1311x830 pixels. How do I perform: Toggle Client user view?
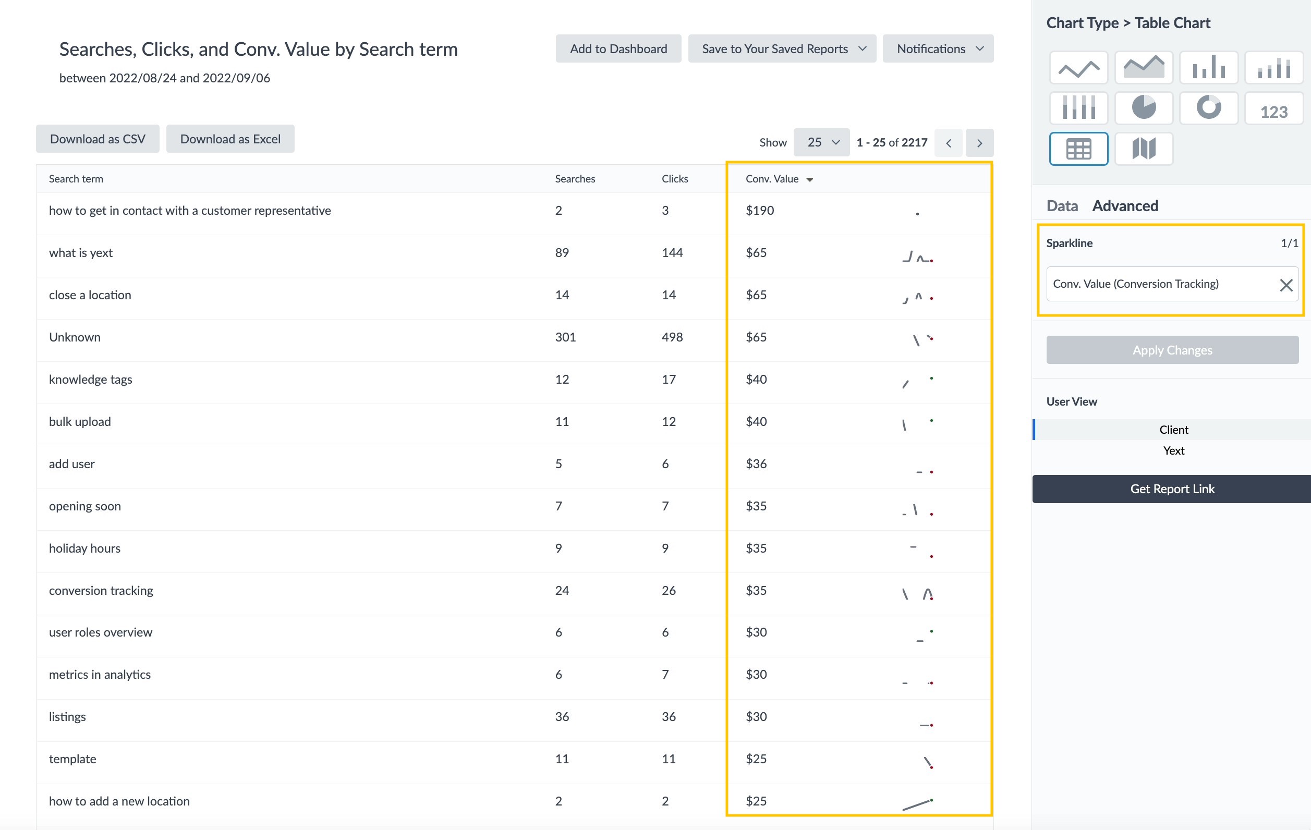tap(1171, 430)
